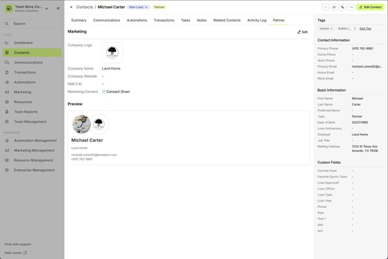Open the chat message icon button

tap(334, 7)
